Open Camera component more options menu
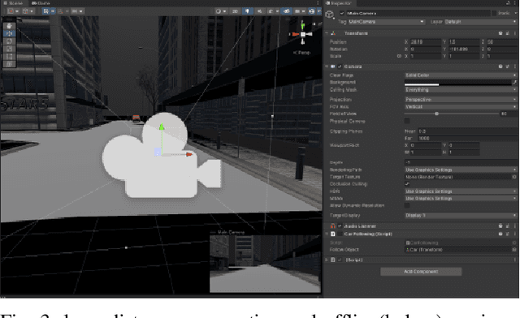 [x=515, y=67]
